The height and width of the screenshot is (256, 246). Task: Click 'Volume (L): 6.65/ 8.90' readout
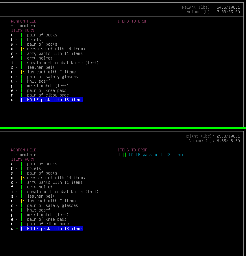pyautogui.click(x=214, y=141)
